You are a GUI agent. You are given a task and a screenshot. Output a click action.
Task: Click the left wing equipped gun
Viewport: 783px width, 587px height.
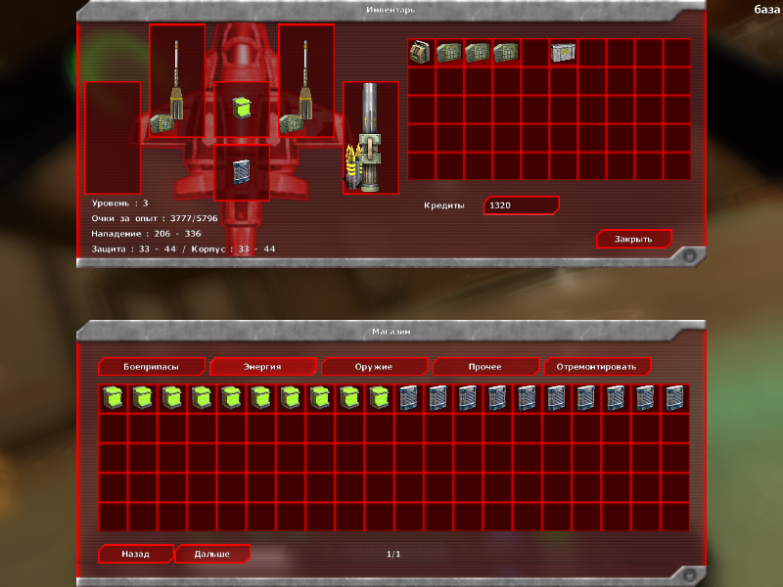[177, 81]
